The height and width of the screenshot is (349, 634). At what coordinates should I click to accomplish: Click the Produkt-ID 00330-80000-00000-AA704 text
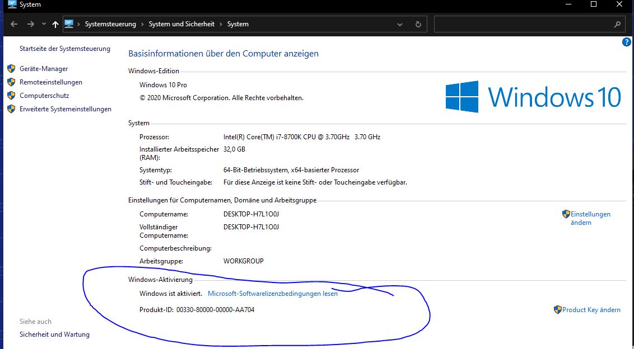(x=197, y=310)
